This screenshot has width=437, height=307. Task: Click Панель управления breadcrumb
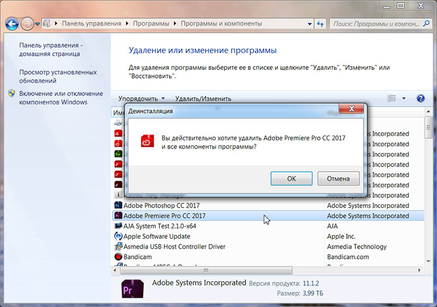pos(91,23)
